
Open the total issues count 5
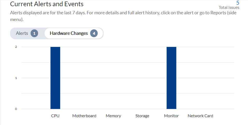[x=238, y=3]
